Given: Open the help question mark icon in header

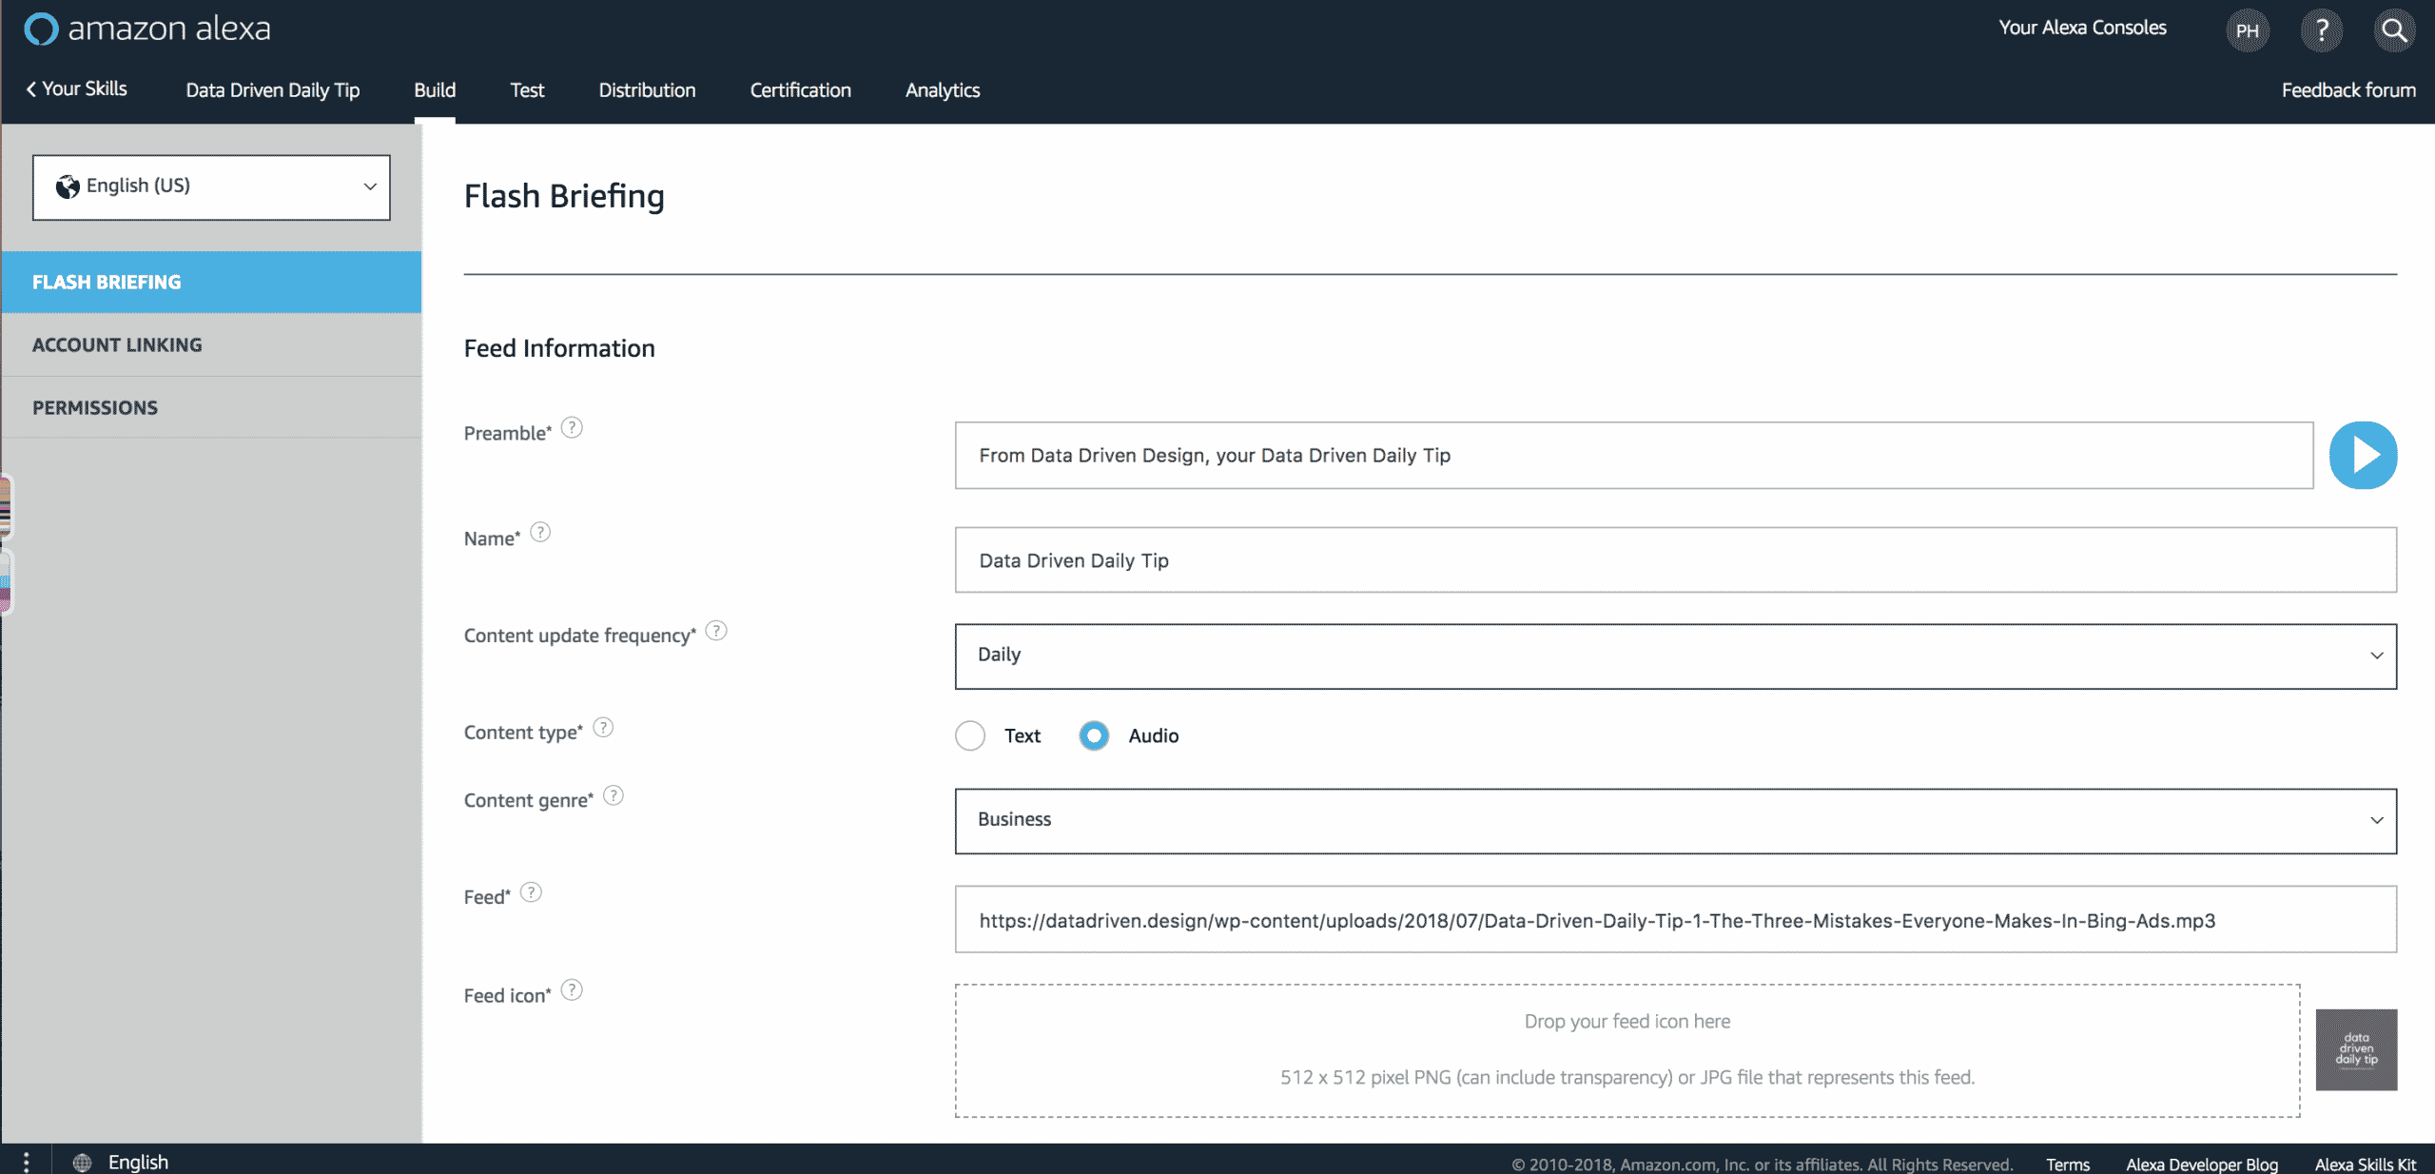Looking at the screenshot, I should click(2322, 30).
